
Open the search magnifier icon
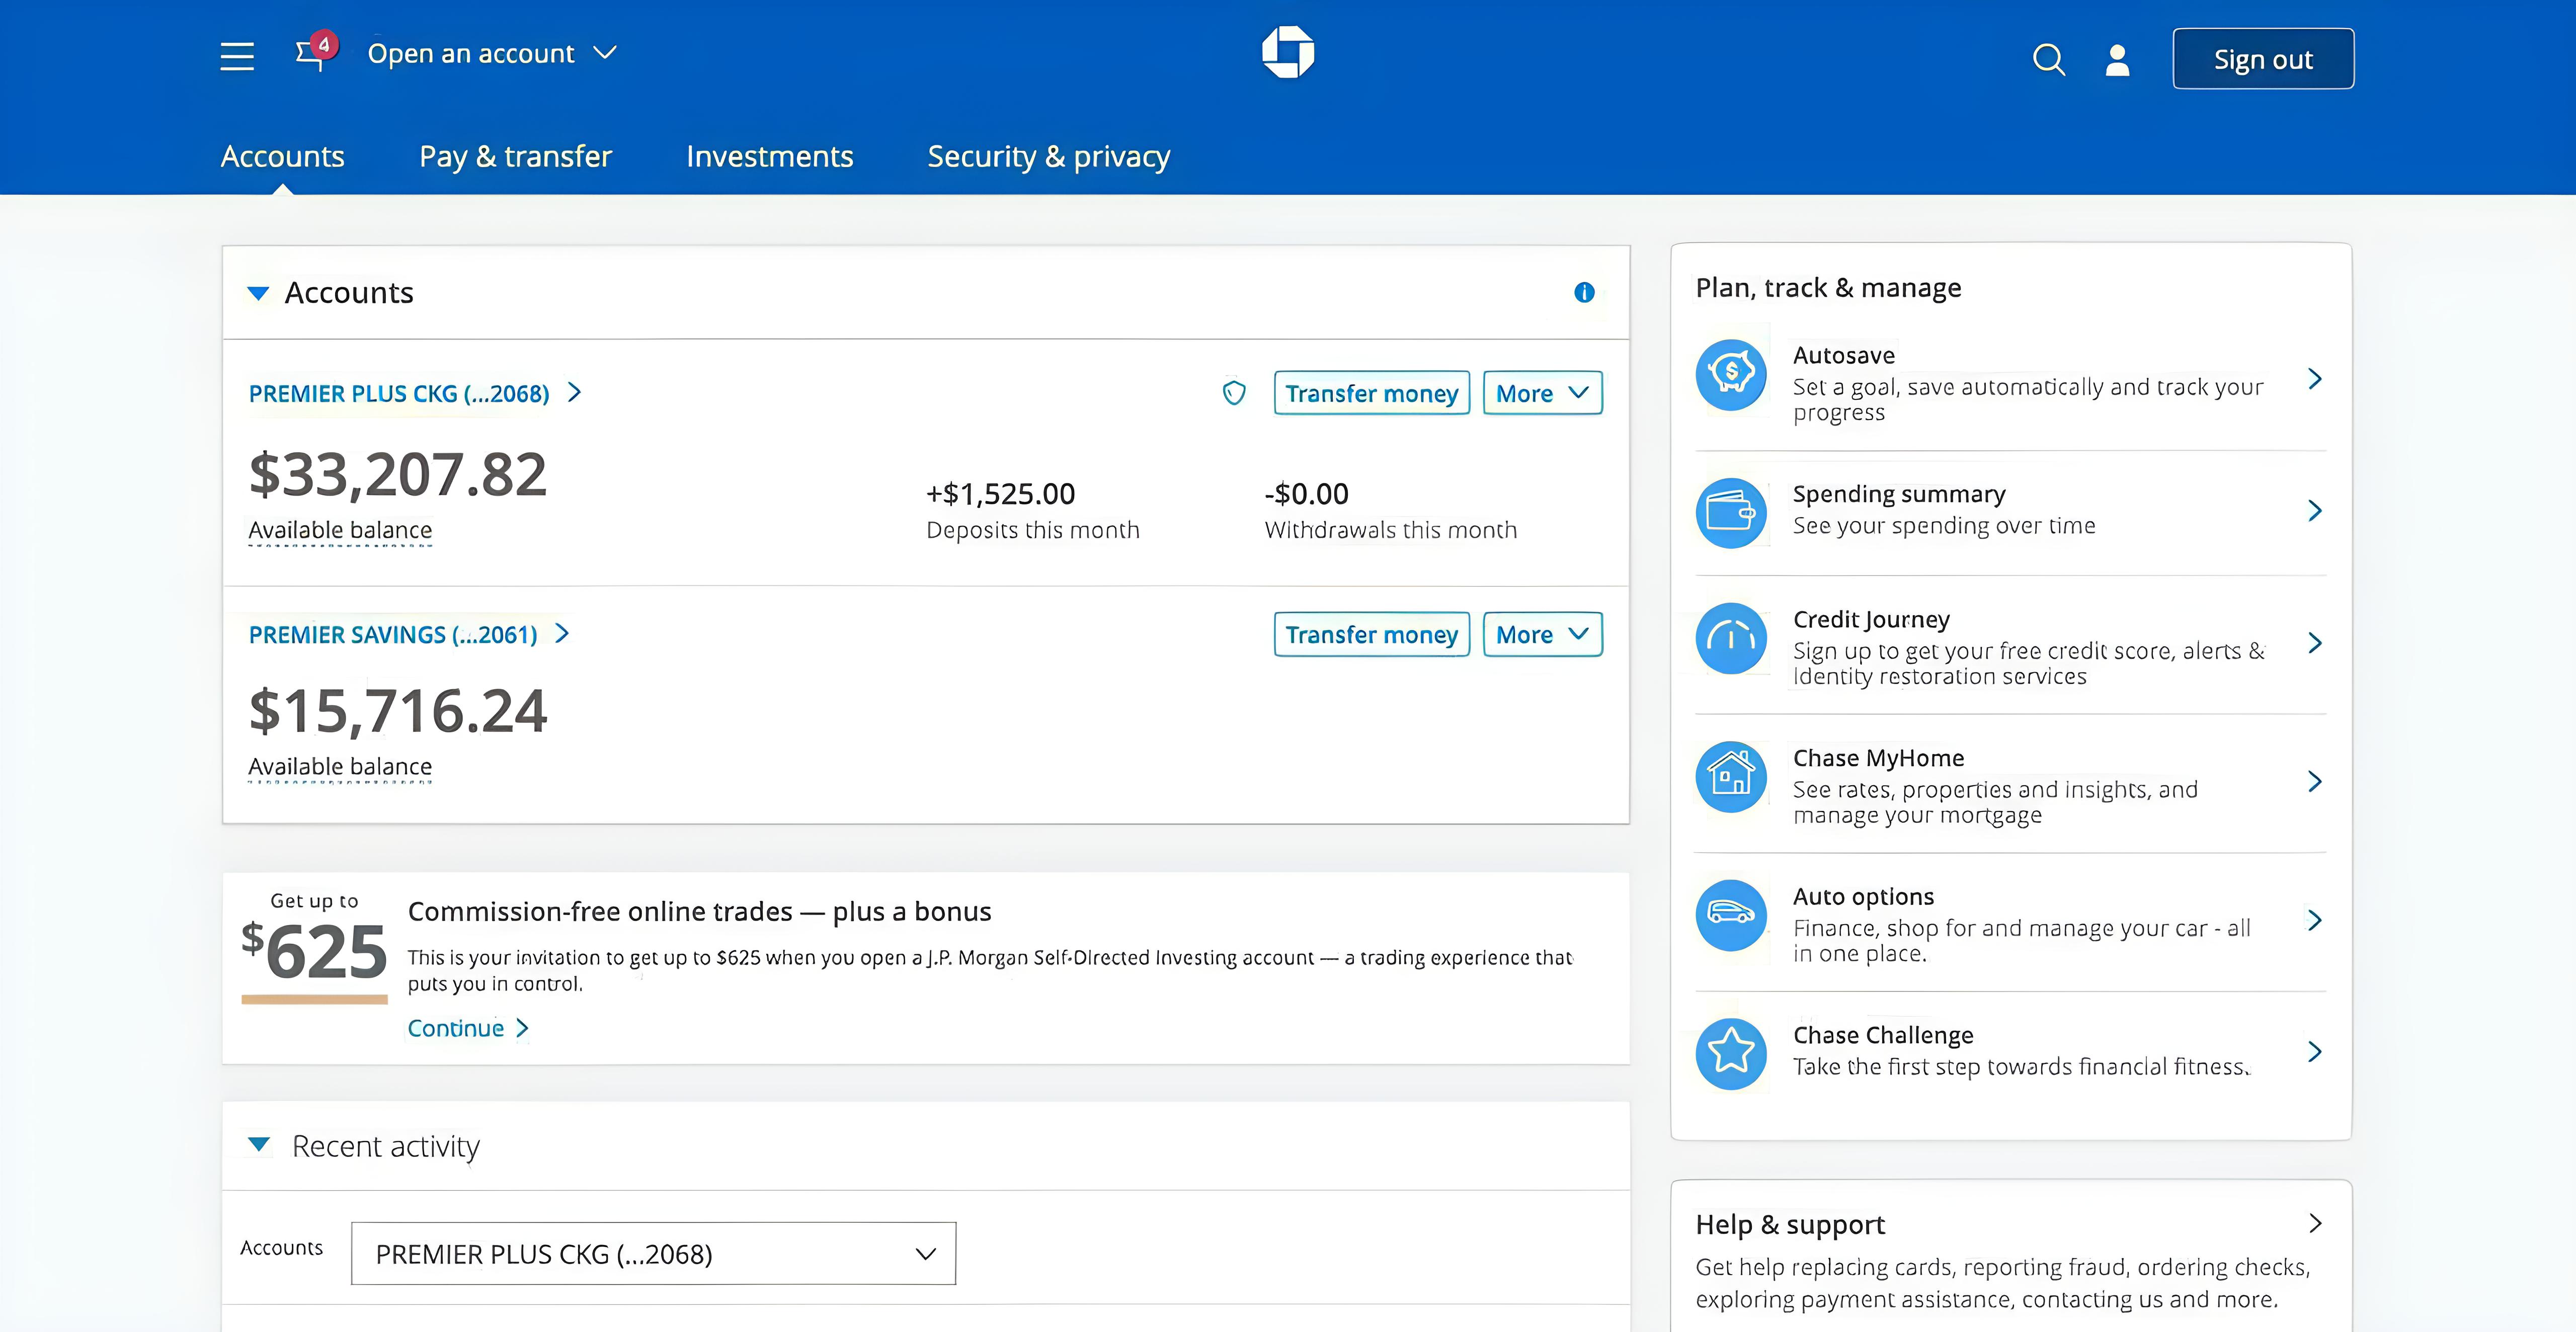click(2048, 59)
